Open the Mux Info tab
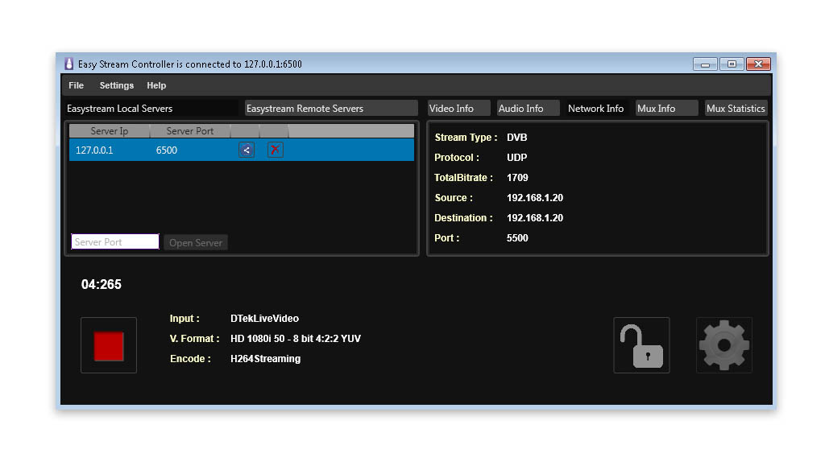825x474 pixels. [x=666, y=109]
